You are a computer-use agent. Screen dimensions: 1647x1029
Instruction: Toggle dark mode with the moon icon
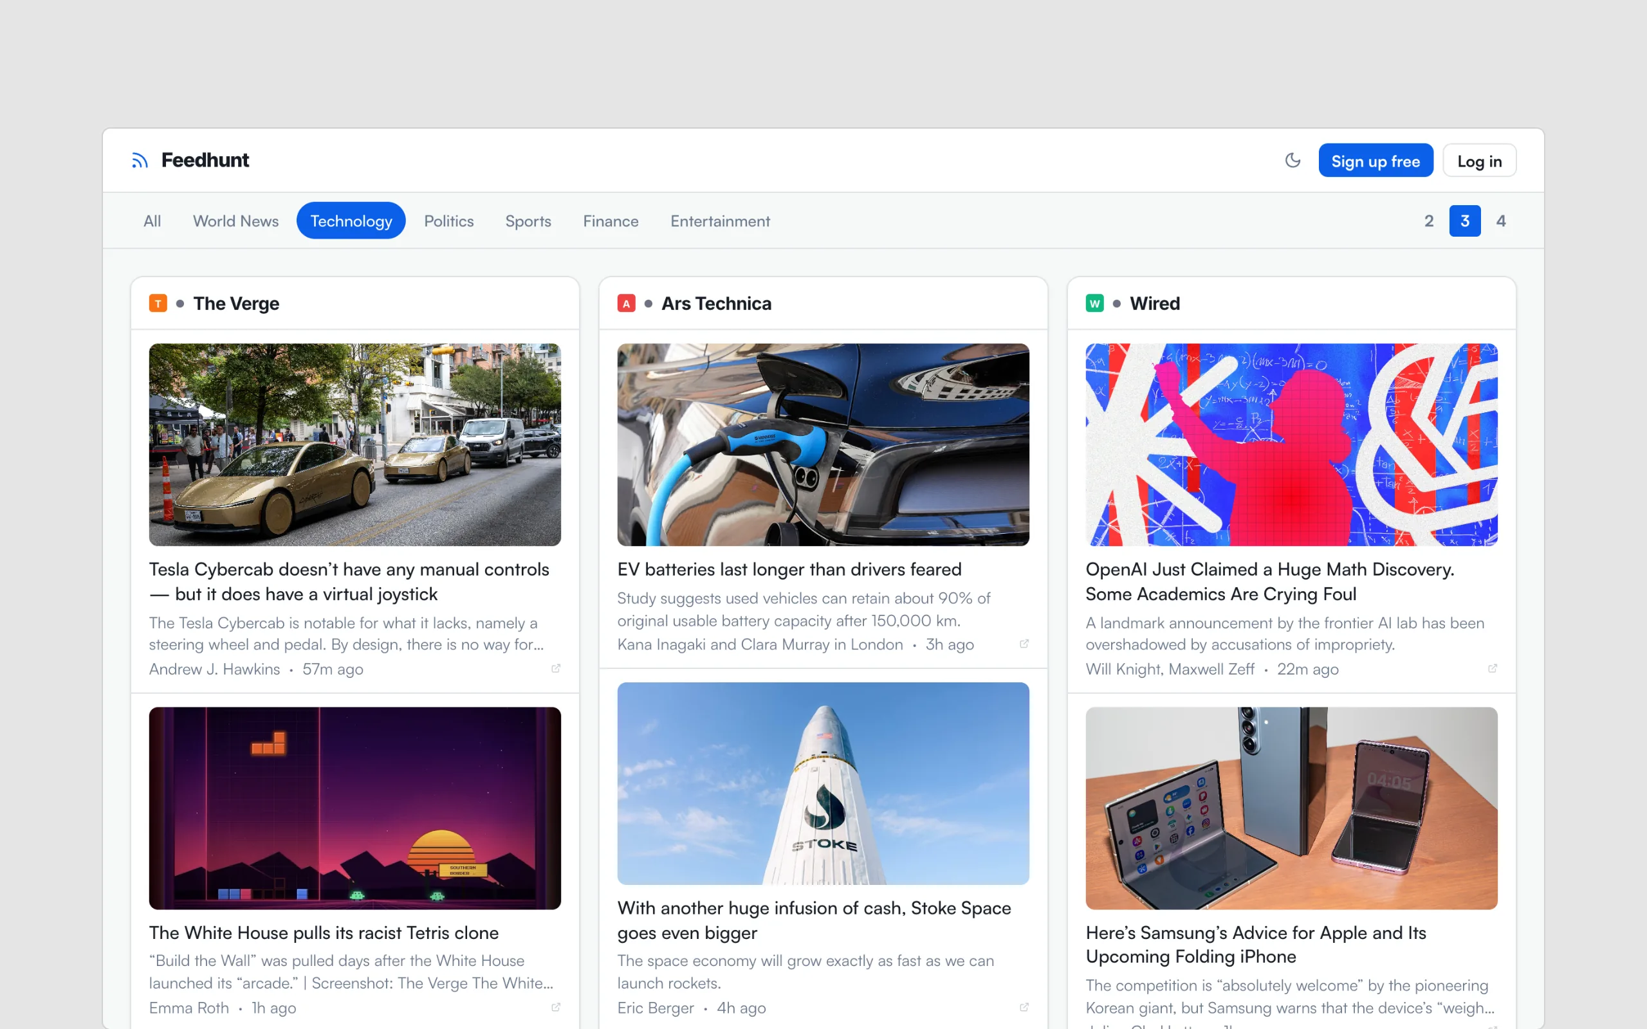1293,161
